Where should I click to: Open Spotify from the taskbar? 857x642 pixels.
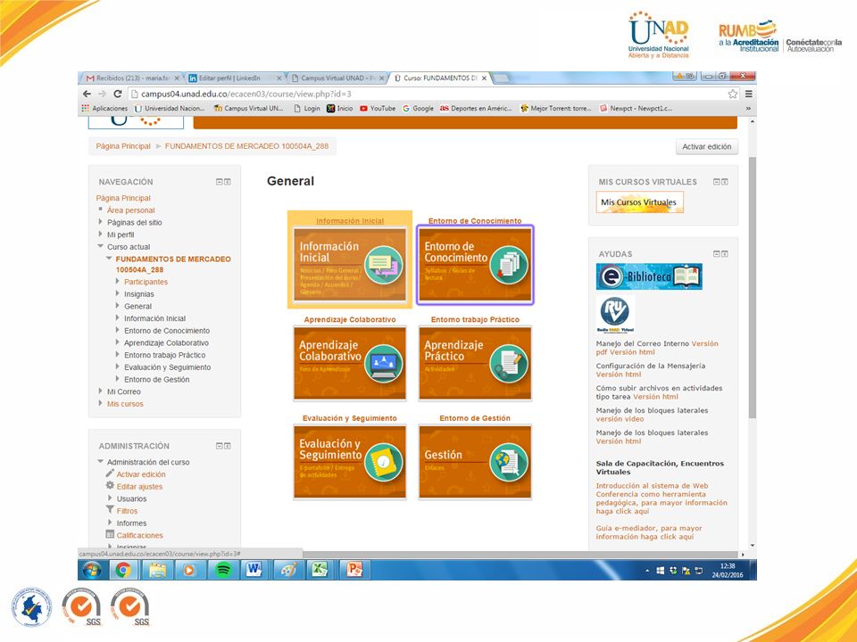pyautogui.click(x=222, y=570)
